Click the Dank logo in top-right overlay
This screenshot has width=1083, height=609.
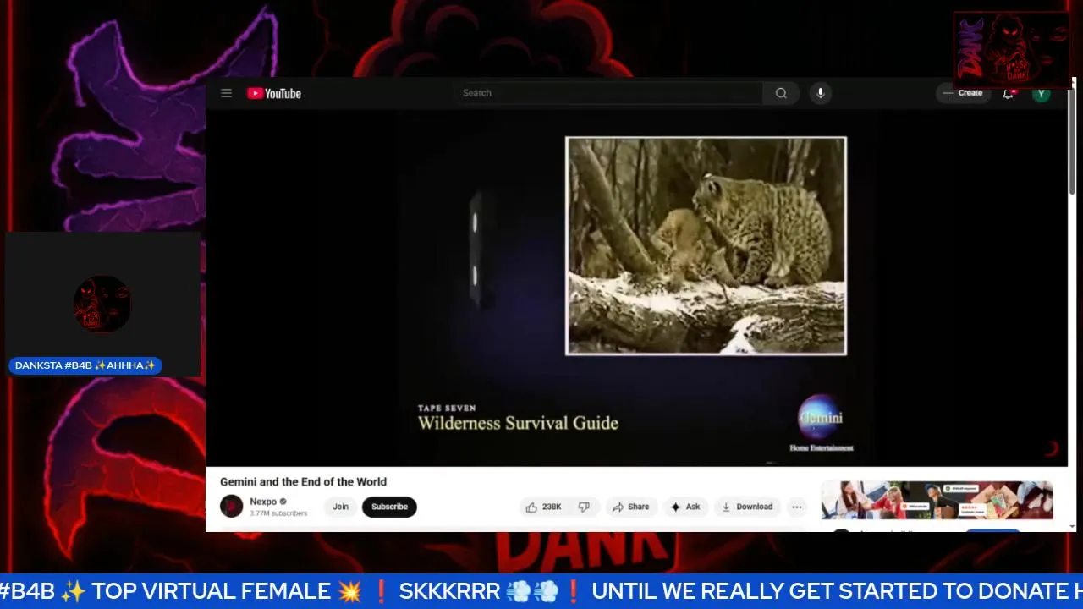[x=1012, y=49]
